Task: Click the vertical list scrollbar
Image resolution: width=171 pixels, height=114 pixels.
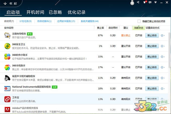Action: pos(169,50)
